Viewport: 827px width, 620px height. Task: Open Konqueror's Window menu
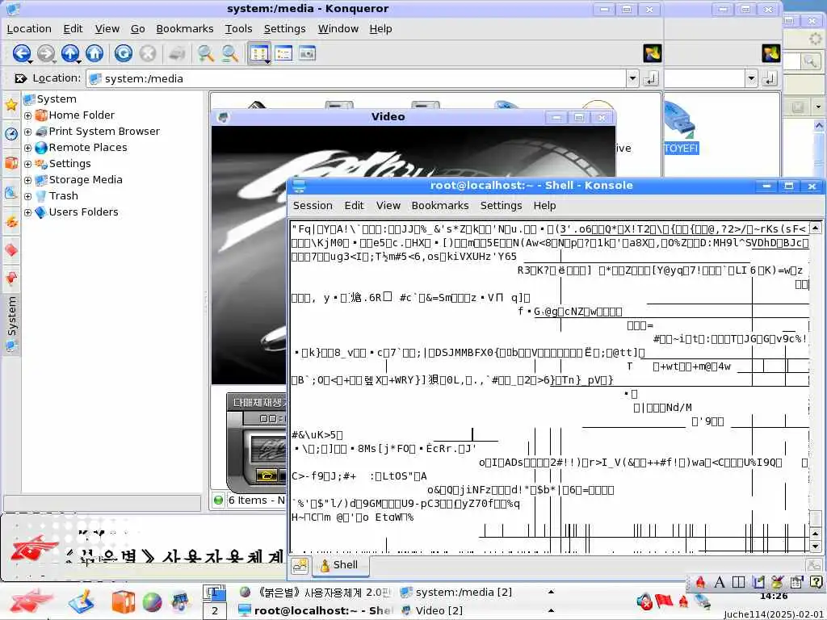(338, 29)
